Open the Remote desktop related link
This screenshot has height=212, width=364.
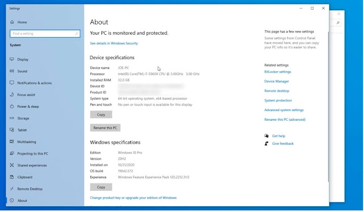277,91
